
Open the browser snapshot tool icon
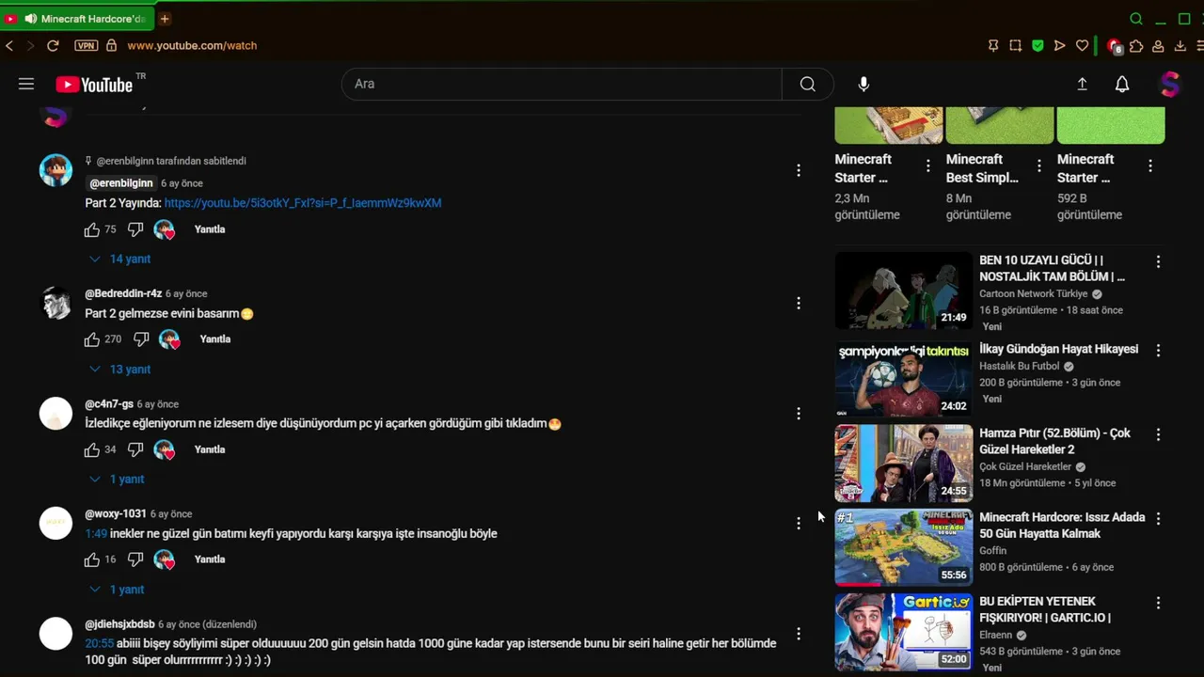tap(1015, 45)
